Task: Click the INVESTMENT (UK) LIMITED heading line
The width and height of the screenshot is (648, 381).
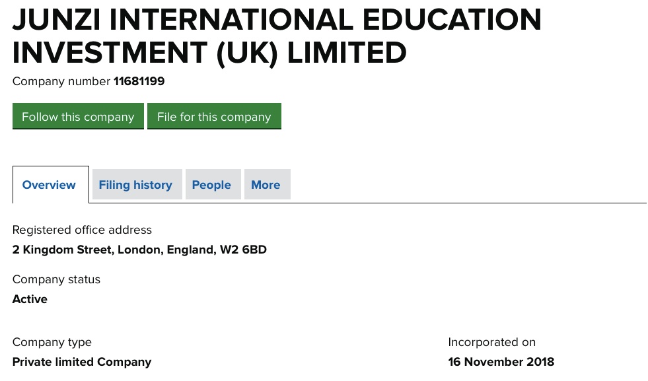Action: [209, 53]
